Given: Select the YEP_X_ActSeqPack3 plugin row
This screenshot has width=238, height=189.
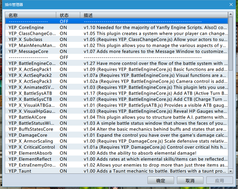Looking at the screenshot, I should 117,81.
